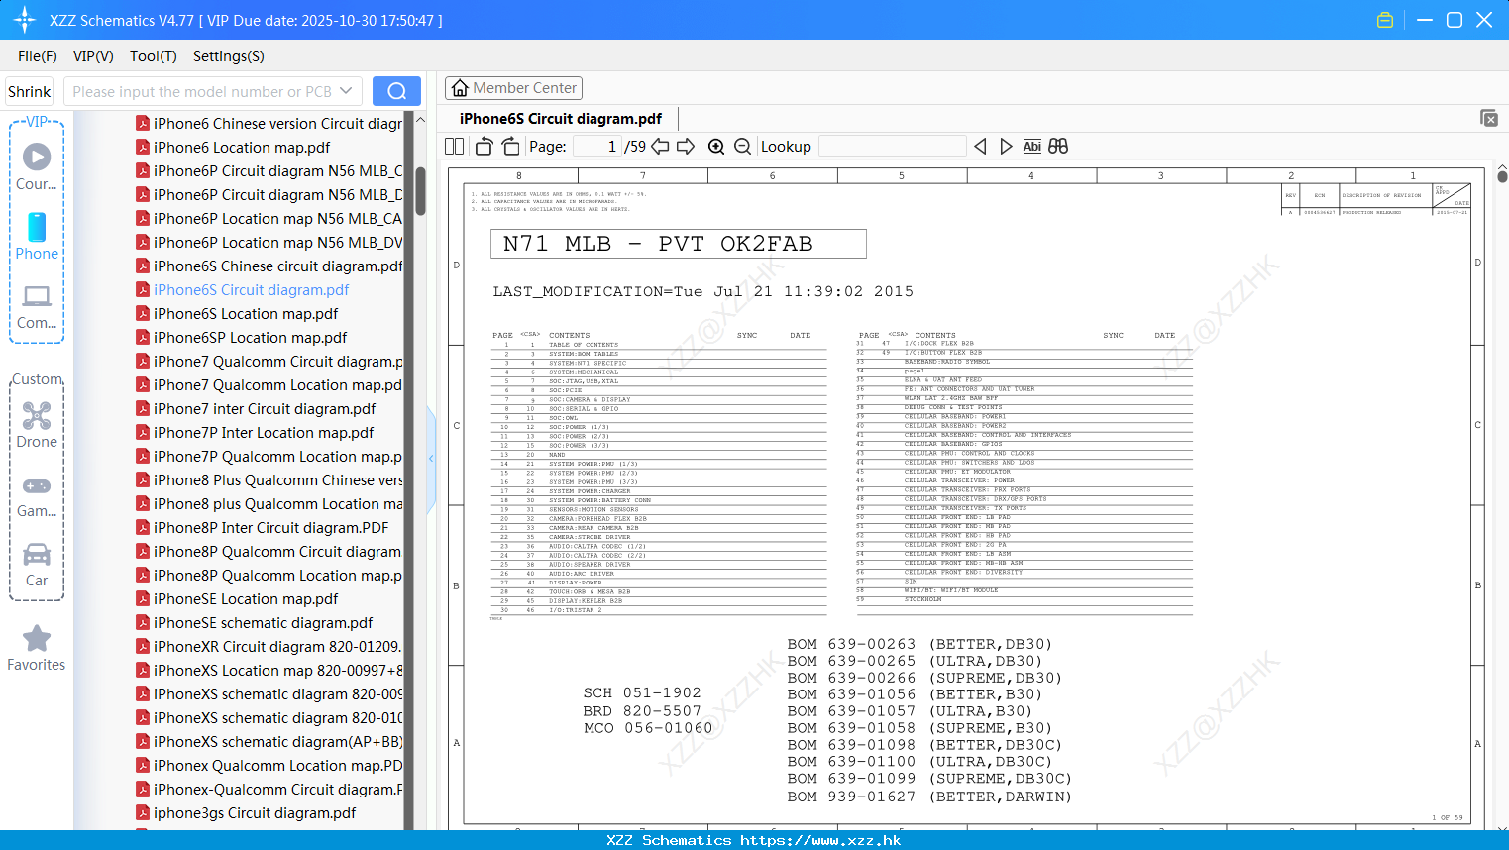
Task: Open iphone3gs Circuit diagram.pdf
Action: 246,813
